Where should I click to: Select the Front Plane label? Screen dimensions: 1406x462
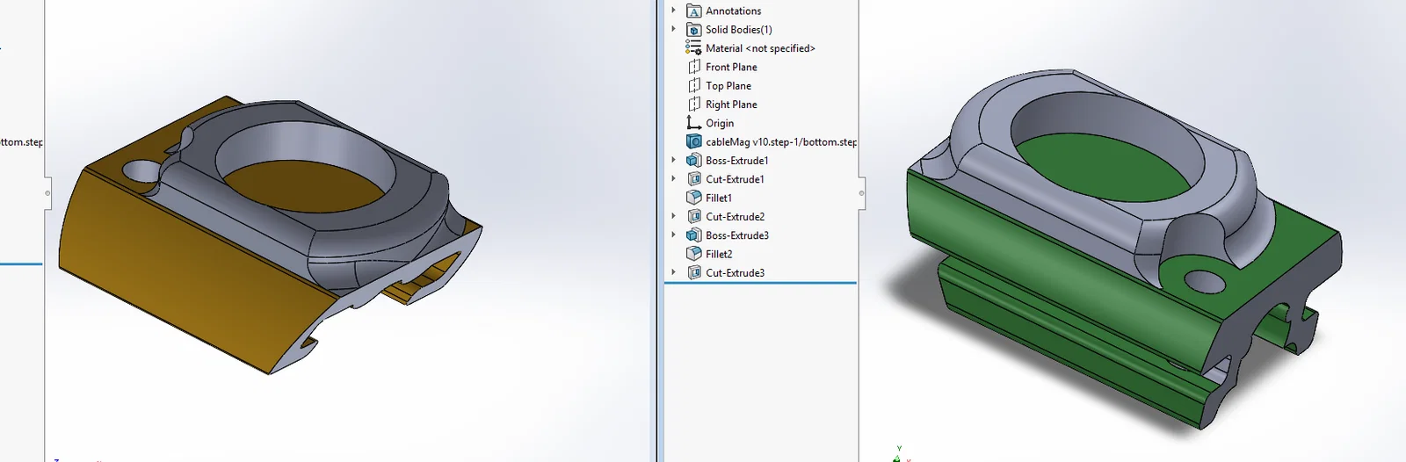[x=731, y=67]
